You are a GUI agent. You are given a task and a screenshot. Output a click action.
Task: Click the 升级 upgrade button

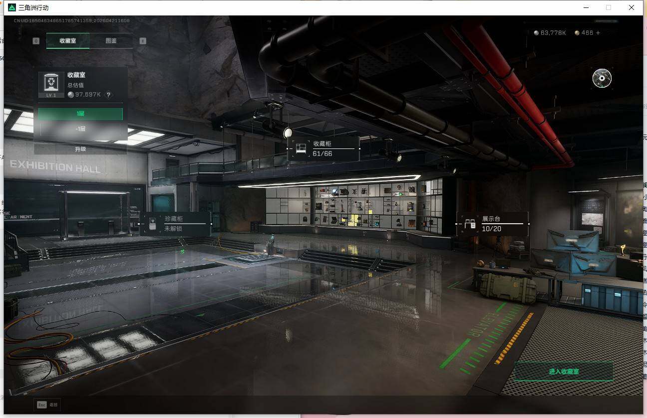click(x=80, y=149)
